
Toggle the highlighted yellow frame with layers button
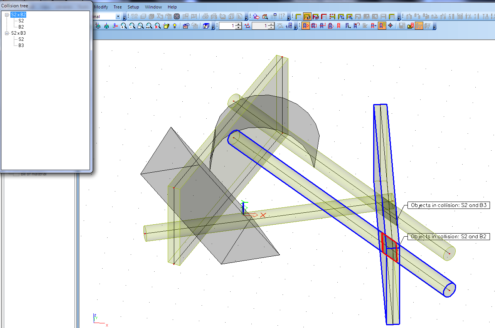pos(307,17)
